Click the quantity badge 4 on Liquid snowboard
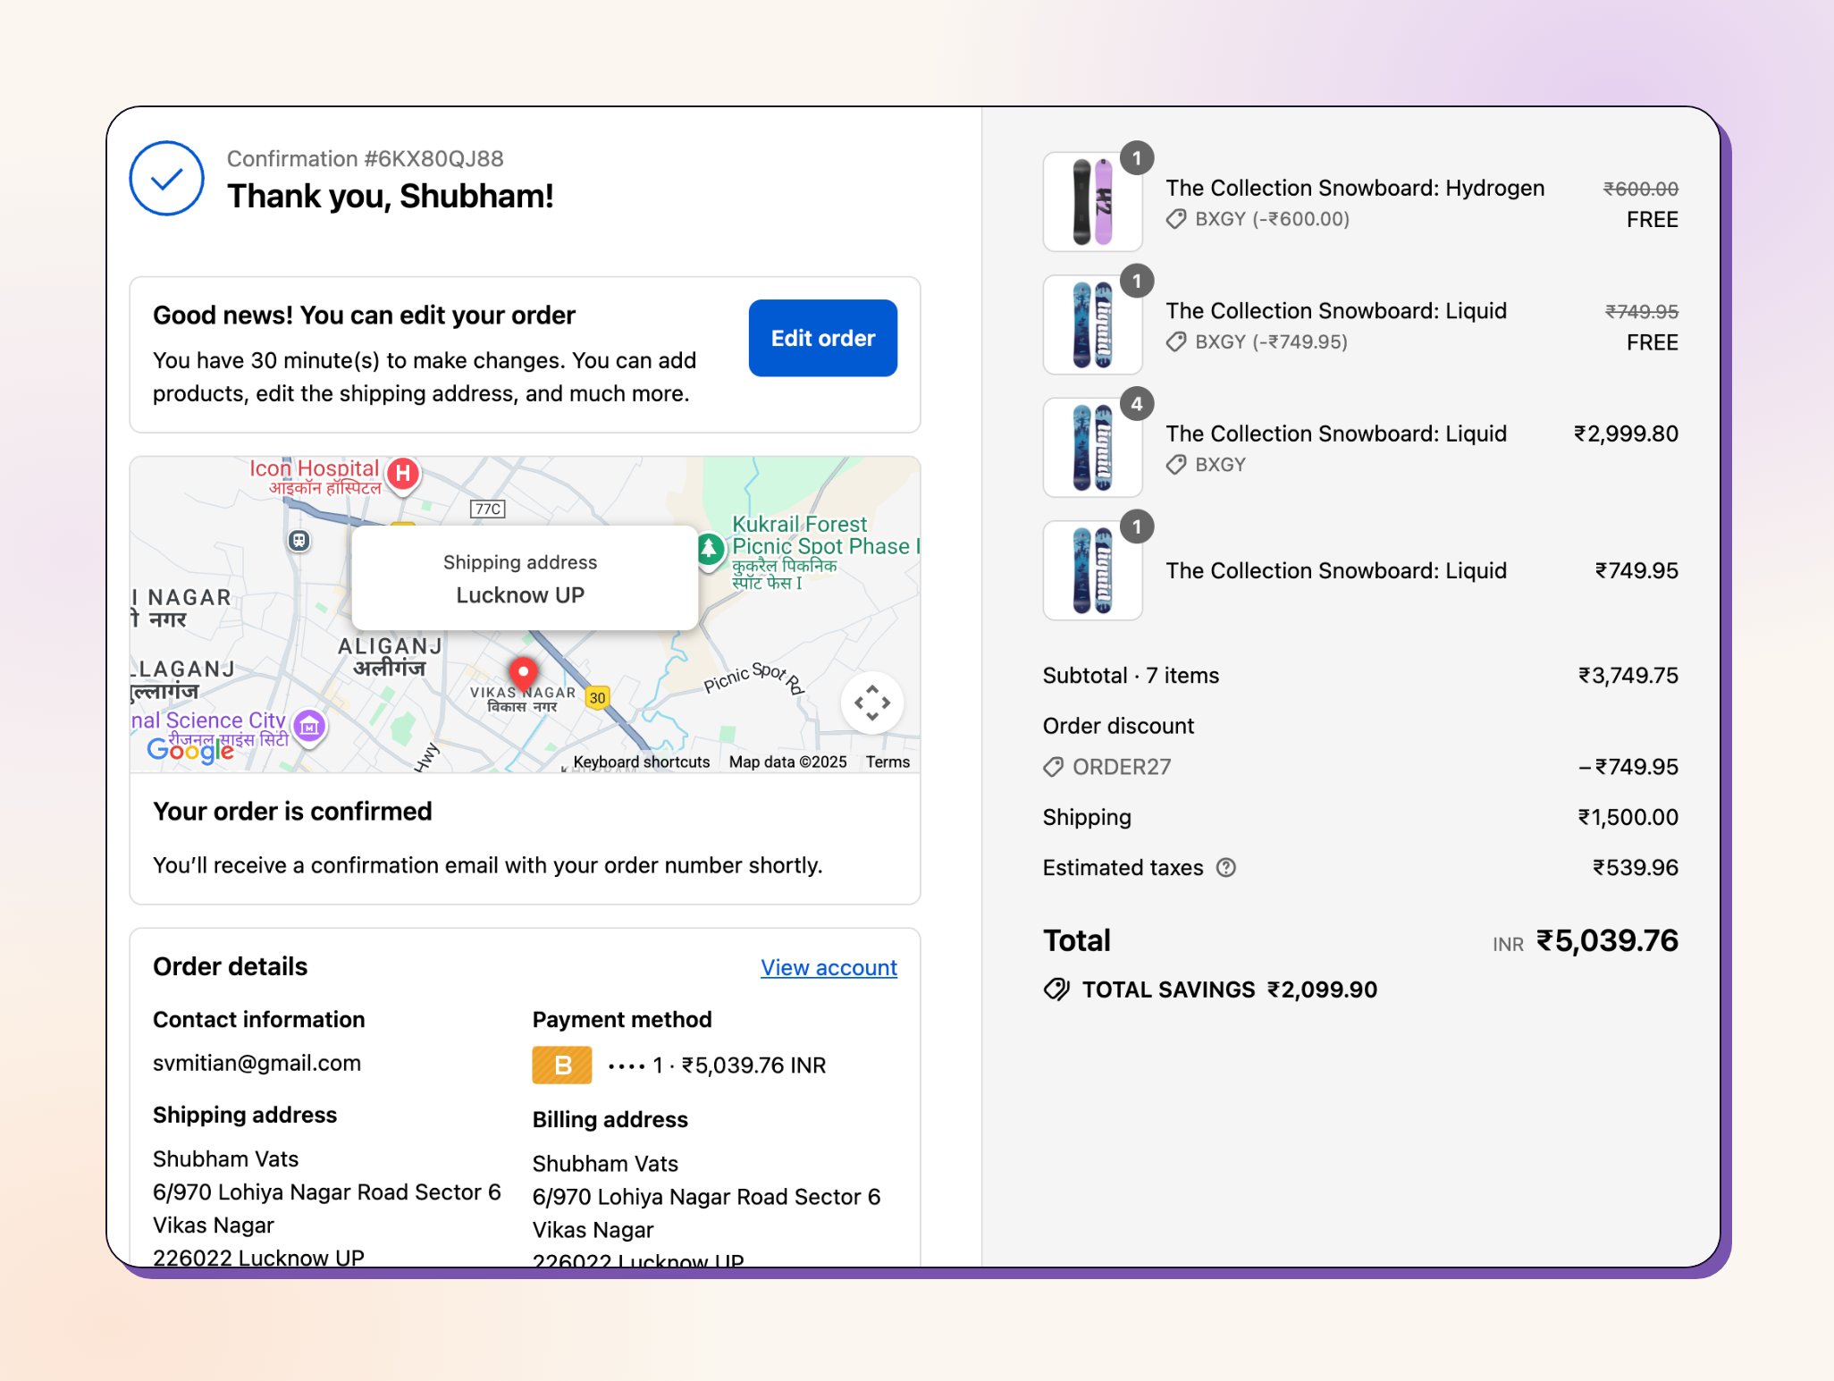The height and width of the screenshot is (1381, 1834). tap(1137, 404)
